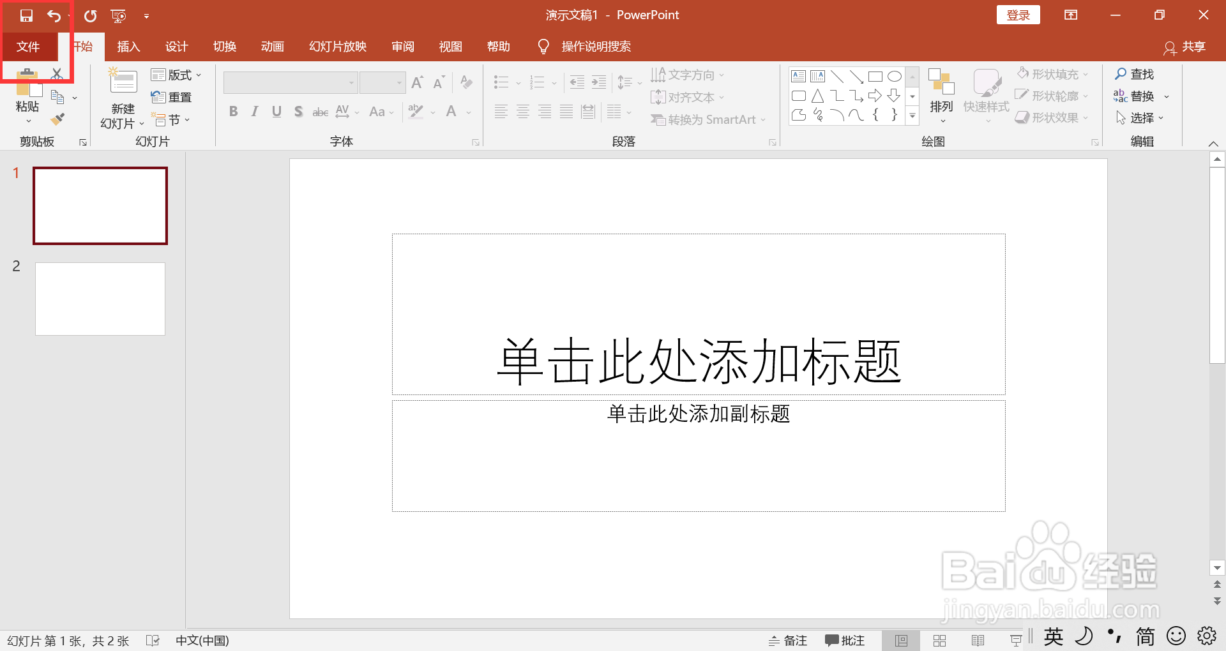The width and height of the screenshot is (1226, 651).
Task: Click the Decrease Font Size icon
Action: (439, 82)
